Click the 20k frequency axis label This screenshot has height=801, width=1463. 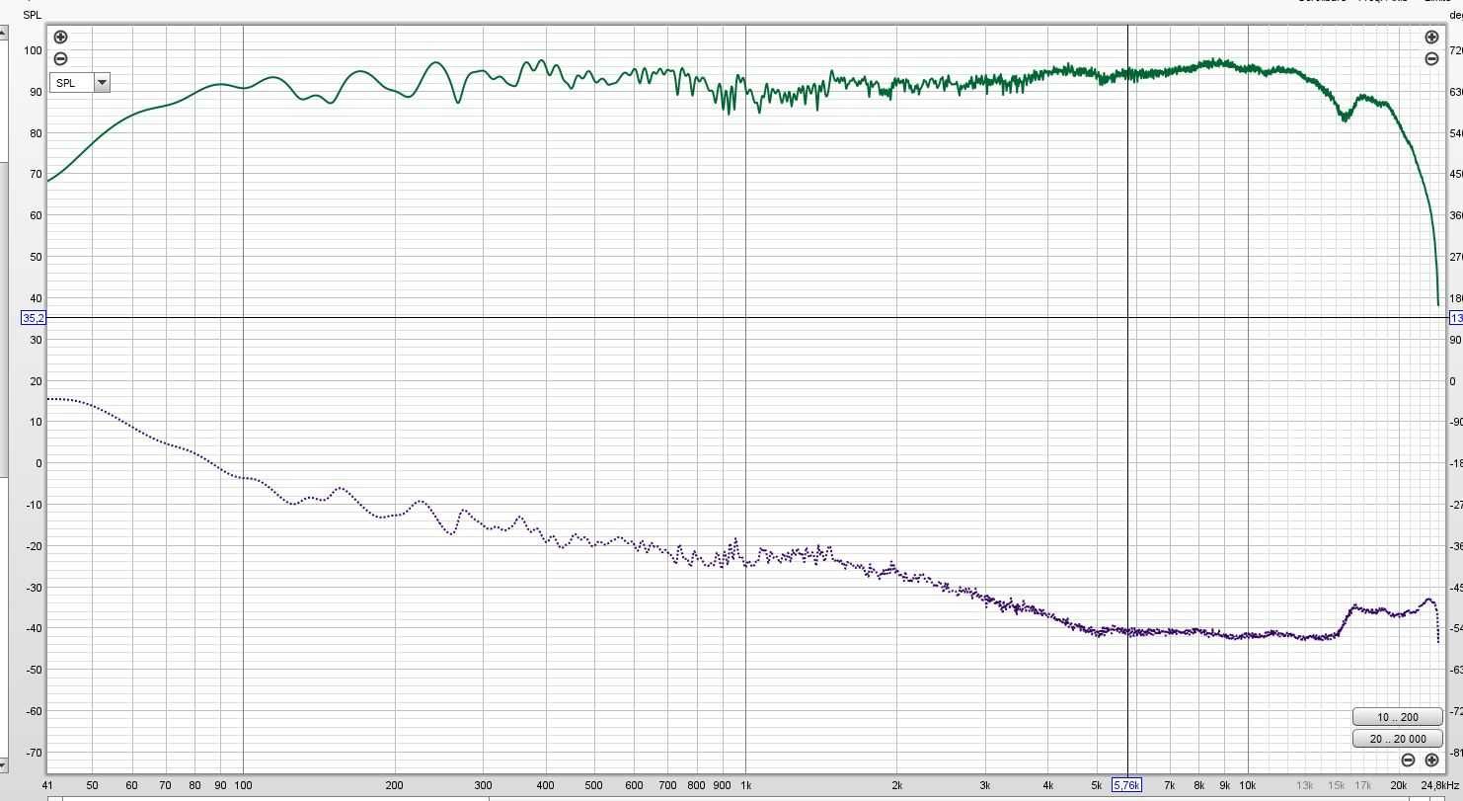(x=1399, y=785)
